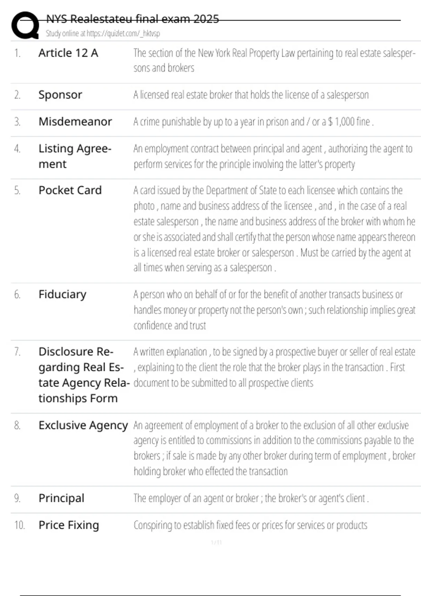The image size is (421, 596).
Task: Open the quizlet.com study online link
Action: 102,34
